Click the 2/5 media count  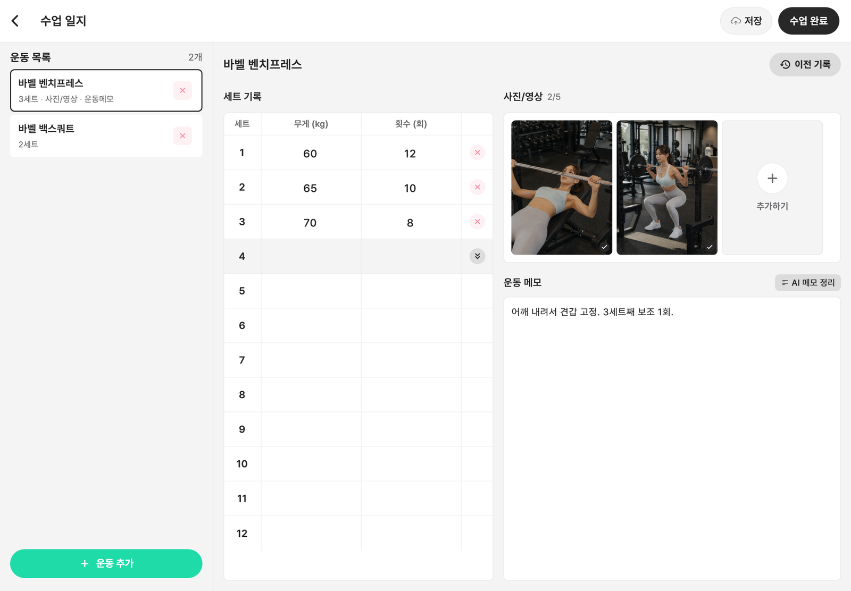(x=554, y=97)
